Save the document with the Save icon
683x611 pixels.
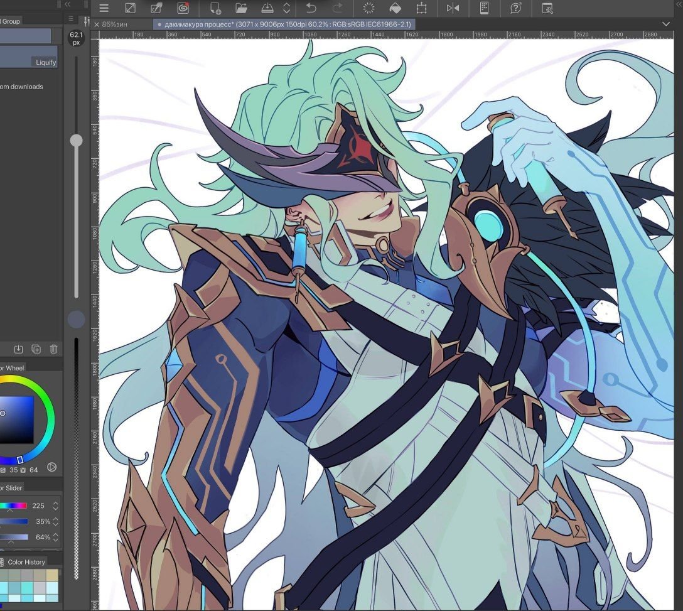(267, 8)
